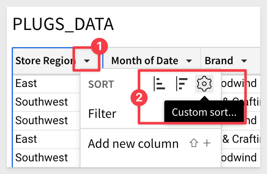Open the Month of Date dropdown arrow

(189, 61)
